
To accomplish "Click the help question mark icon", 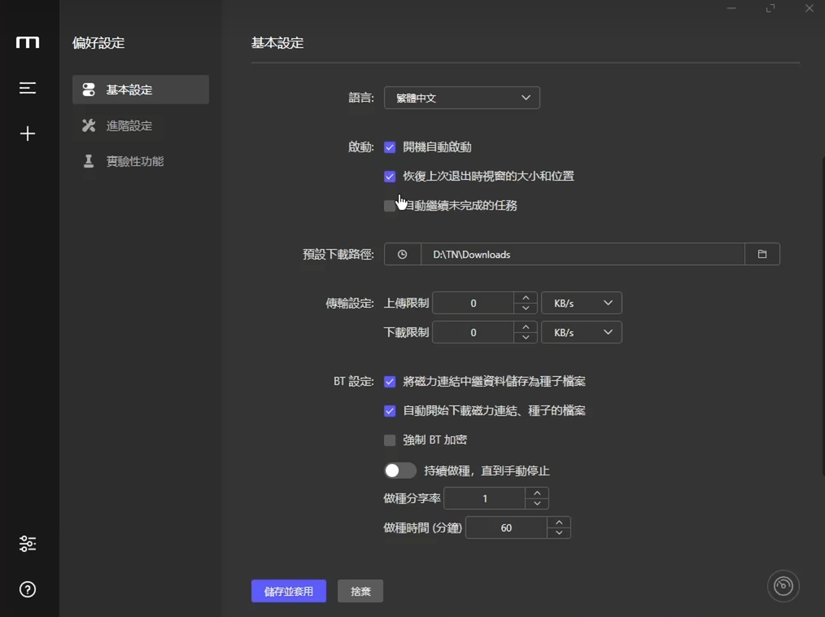I will tap(28, 589).
